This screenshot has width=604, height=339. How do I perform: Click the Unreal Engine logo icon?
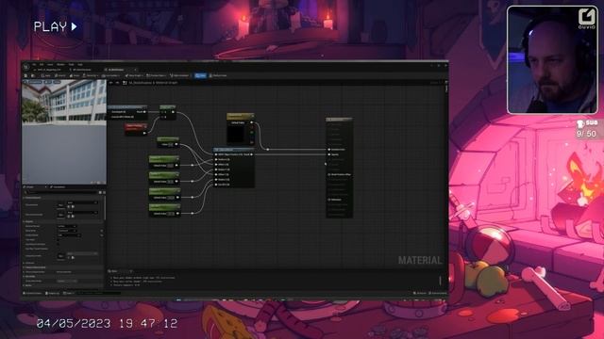26,67
